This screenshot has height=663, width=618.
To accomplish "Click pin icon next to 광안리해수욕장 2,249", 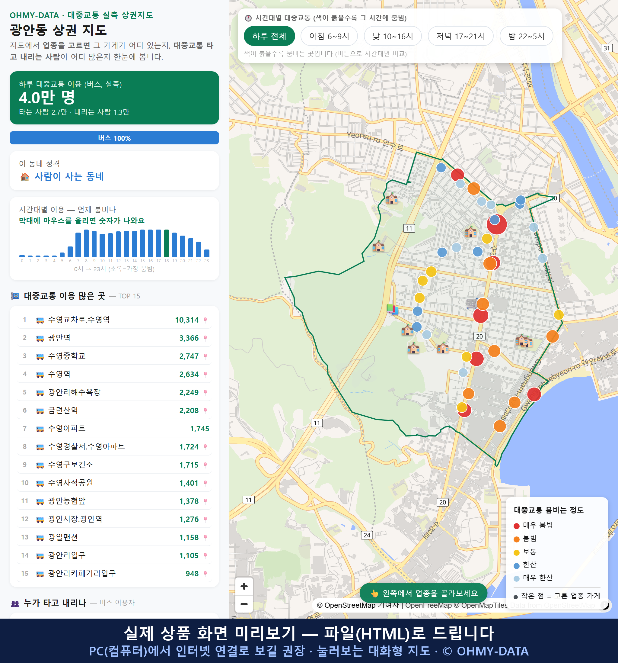I will click(205, 393).
